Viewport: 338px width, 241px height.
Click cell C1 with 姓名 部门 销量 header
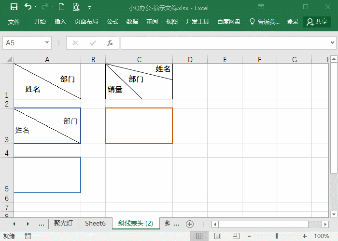click(x=139, y=81)
